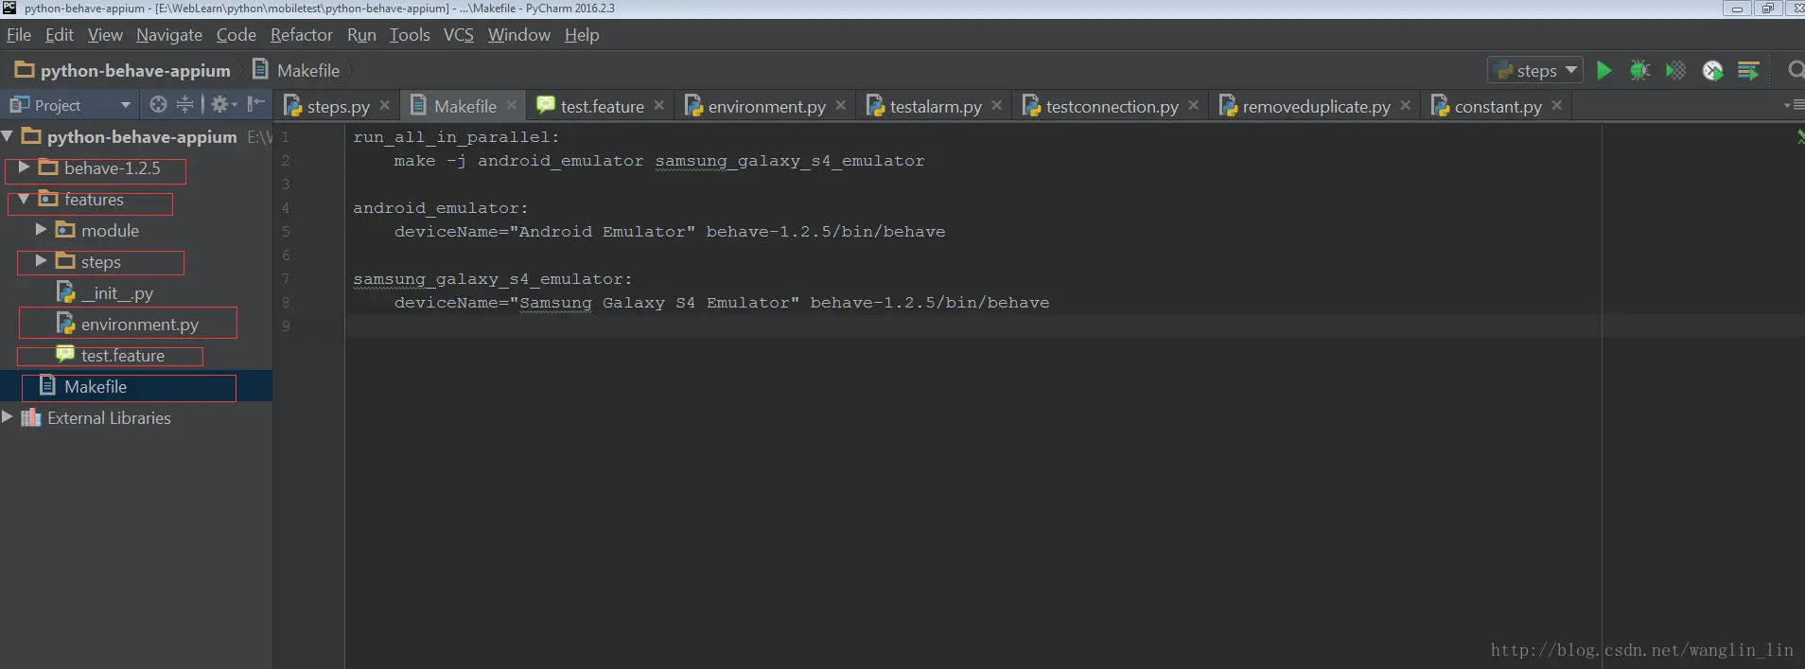The image size is (1805, 669).
Task: Open the File menu
Action: (19, 35)
